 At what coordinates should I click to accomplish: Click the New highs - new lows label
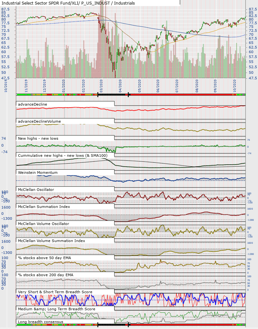[38, 138]
